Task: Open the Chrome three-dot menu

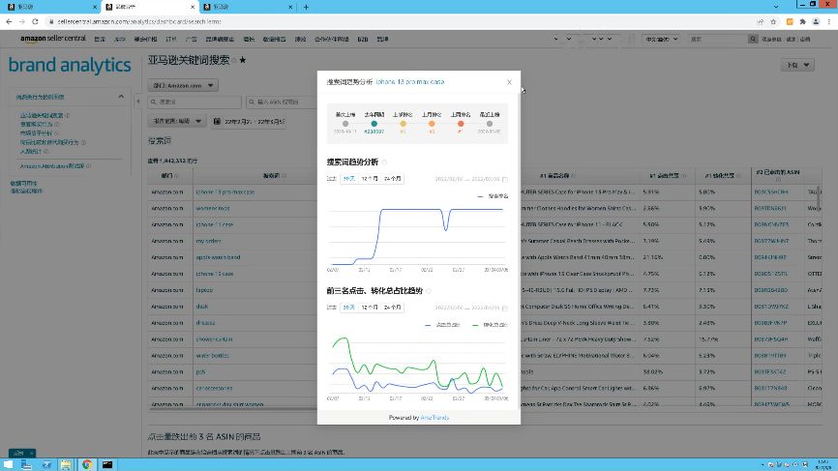Action: 829,22
